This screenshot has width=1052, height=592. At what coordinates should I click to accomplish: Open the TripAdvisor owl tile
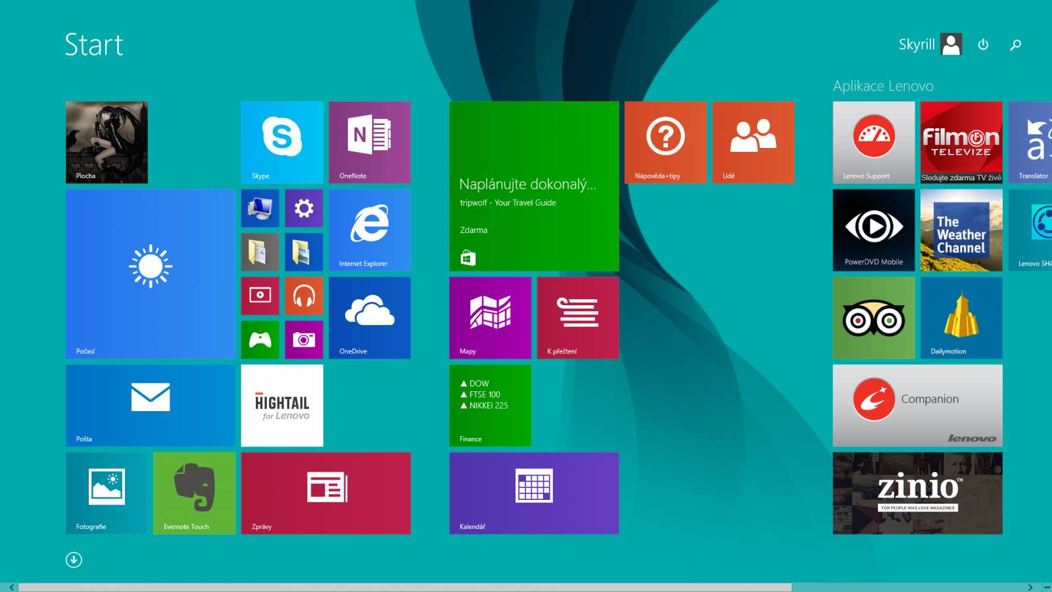pyautogui.click(x=874, y=318)
